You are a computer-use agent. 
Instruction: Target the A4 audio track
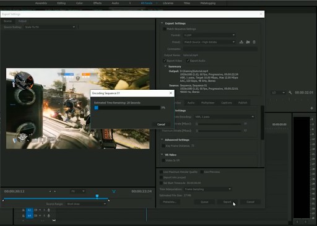pyautogui.click(x=29, y=215)
